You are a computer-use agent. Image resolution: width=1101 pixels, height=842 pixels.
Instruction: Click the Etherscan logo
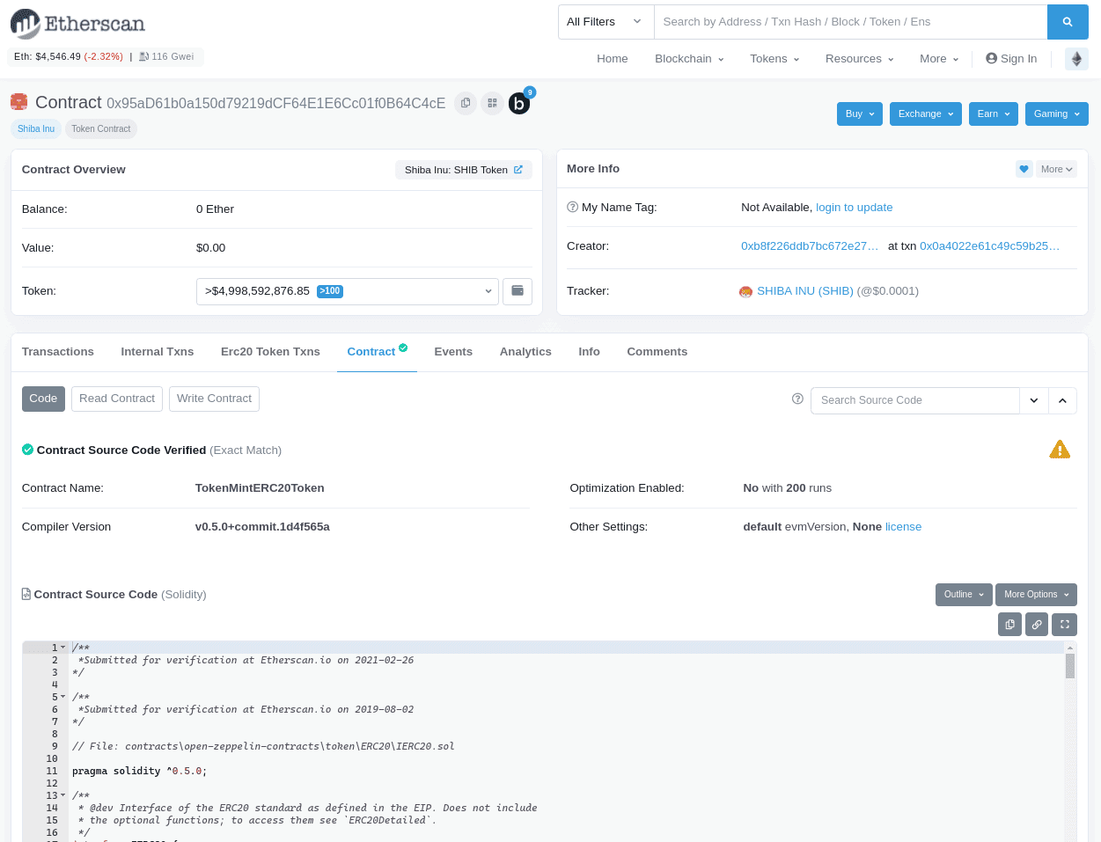click(77, 24)
